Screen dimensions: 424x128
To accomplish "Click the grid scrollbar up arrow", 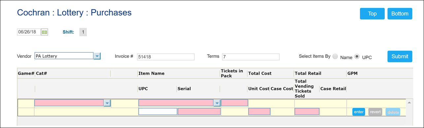I will pos(409,103).
